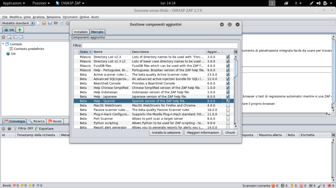This screenshot has height=188, width=336.
Task: Check the MacOS WebDrivers checkbox
Action: tap(228, 105)
